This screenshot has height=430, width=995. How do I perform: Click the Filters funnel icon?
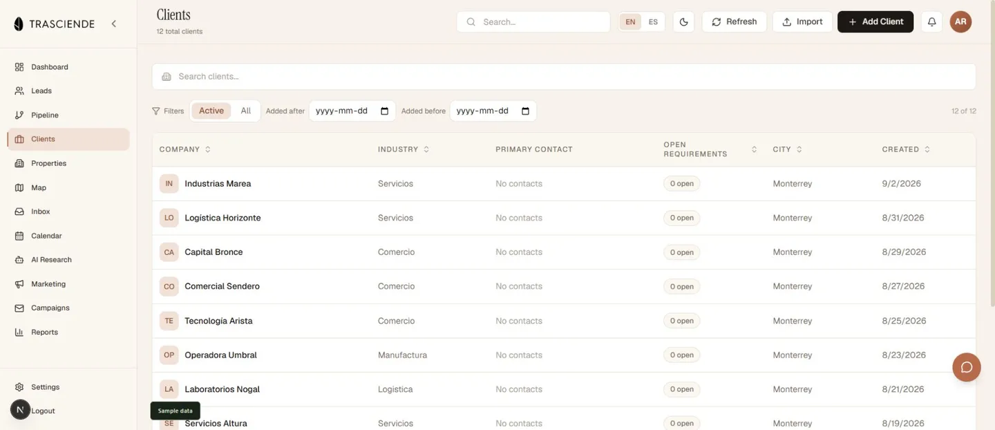point(155,111)
